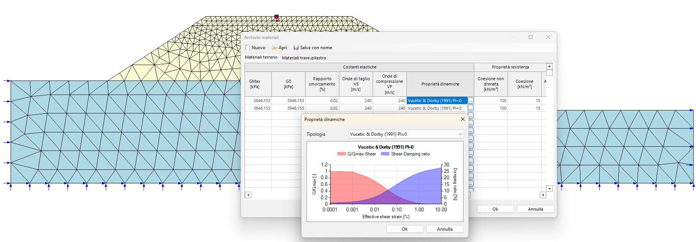Select the Materiali terreno tab
This screenshot has height=242, width=696.
click(261, 57)
